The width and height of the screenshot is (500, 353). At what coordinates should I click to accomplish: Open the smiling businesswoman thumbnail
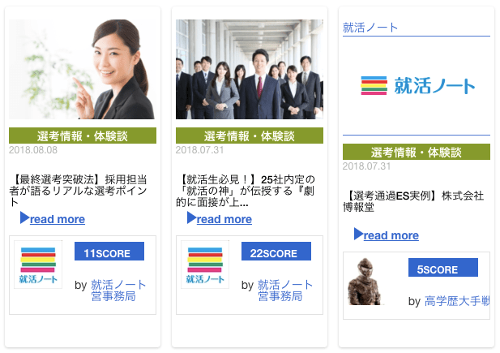point(83,69)
